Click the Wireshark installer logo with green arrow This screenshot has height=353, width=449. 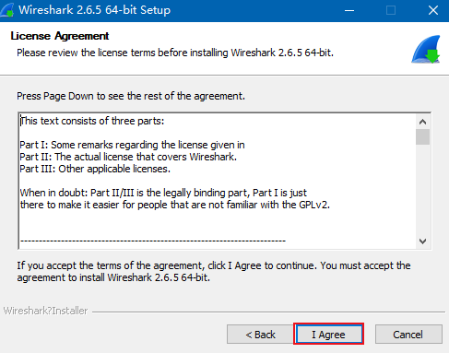[426, 50]
